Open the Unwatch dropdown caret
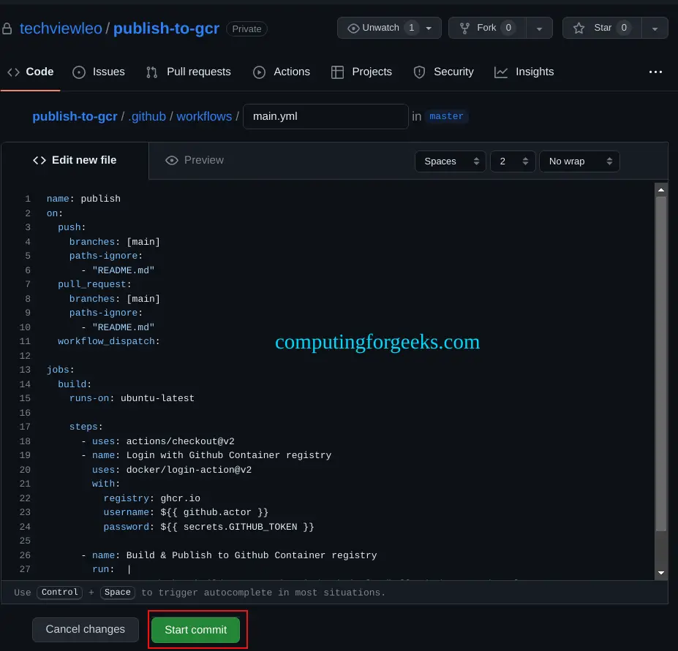Image resolution: width=678 pixels, height=651 pixels. (429, 28)
